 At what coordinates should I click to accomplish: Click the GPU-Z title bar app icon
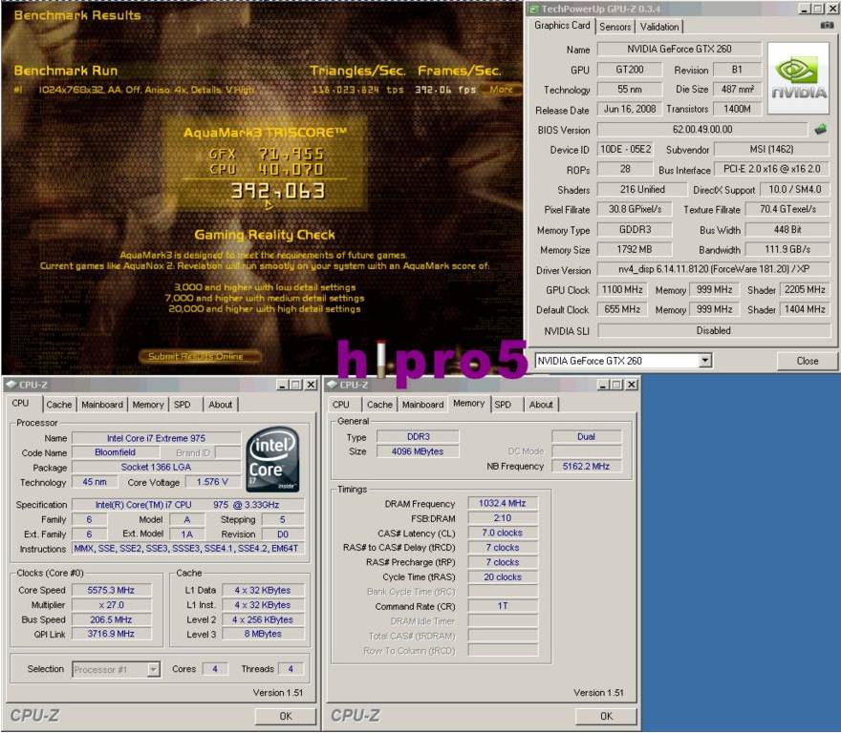pyautogui.click(x=533, y=10)
